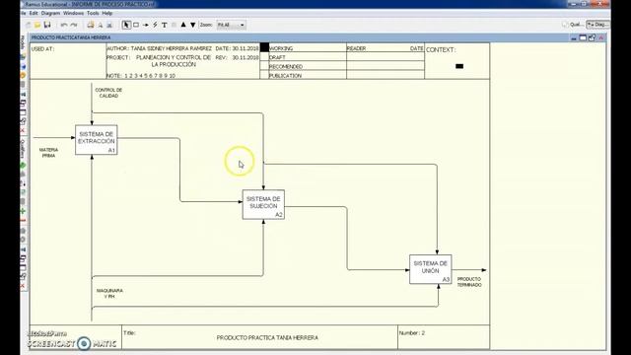Select the function box rectangle tool
The image size is (631, 355).
coord(136,25)
